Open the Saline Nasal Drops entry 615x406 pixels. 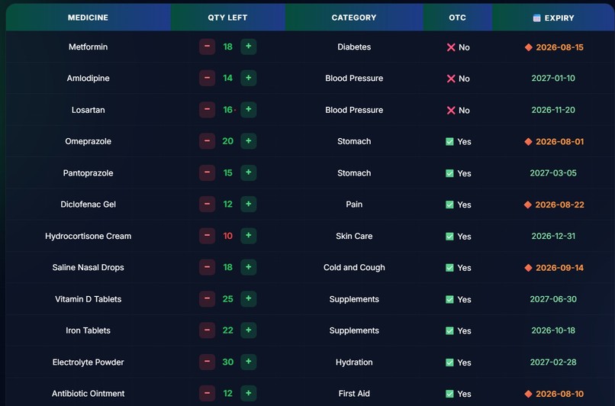tap(88, 268)
